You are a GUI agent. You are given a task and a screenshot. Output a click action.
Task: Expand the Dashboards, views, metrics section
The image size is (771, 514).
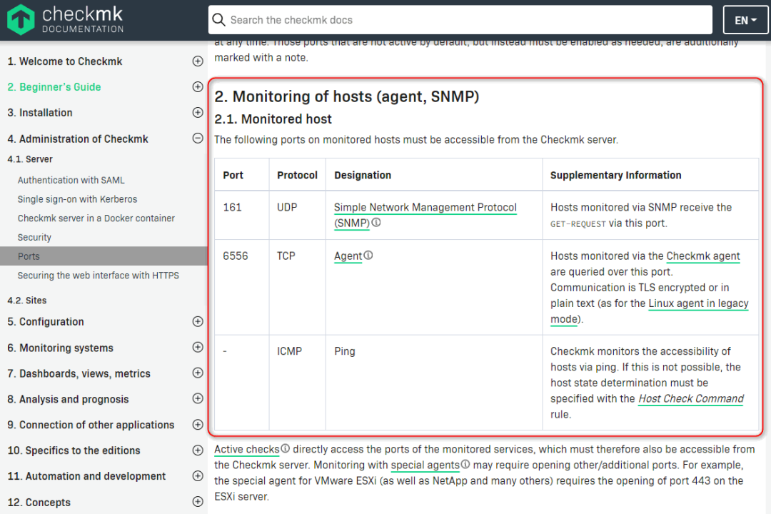coord(198,373)
